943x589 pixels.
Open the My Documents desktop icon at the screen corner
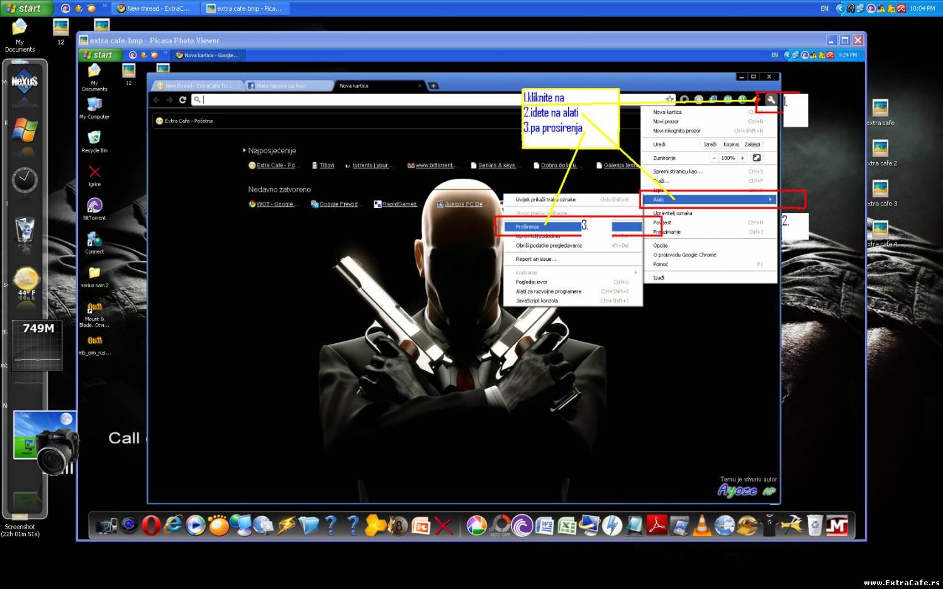20,35
